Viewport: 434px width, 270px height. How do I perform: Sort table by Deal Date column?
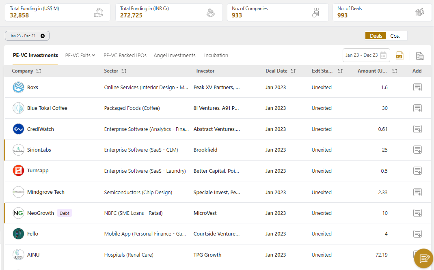tap(293, 71)
